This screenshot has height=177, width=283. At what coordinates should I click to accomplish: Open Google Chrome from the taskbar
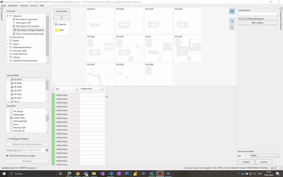tap(69, 174)
